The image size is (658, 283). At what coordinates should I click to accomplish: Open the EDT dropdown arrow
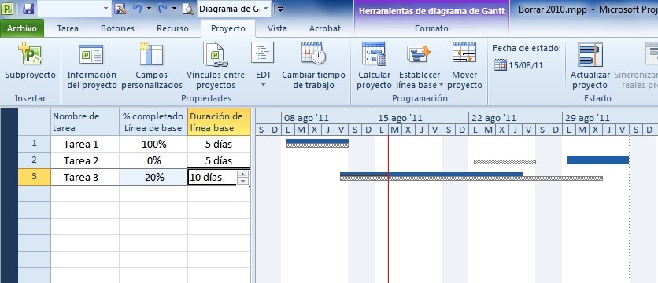tap(264, 85)
